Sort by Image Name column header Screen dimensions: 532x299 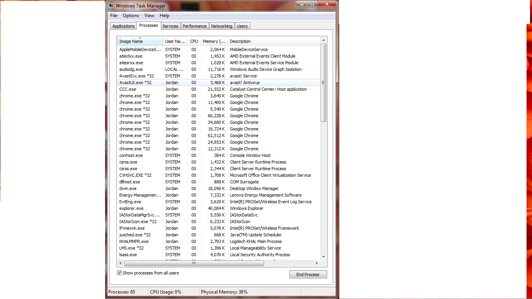point(140,41)
